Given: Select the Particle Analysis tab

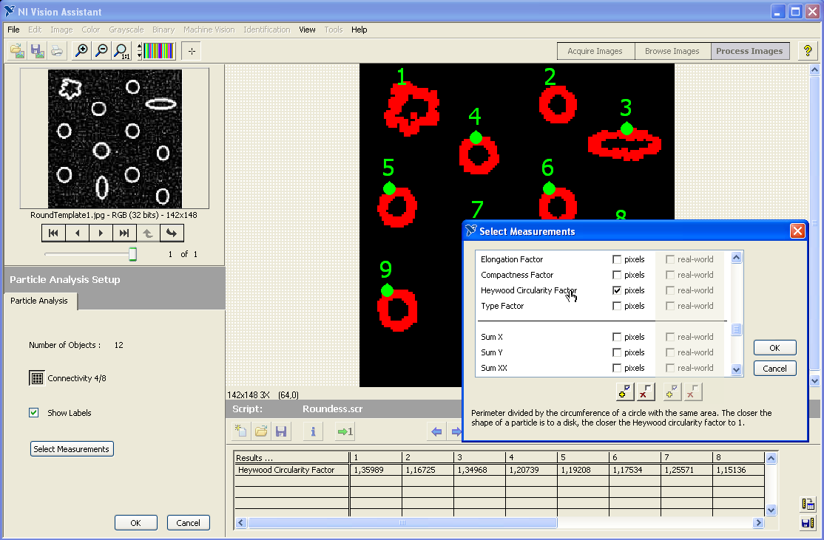Looking at the screenshot, I should coord(39,301).
